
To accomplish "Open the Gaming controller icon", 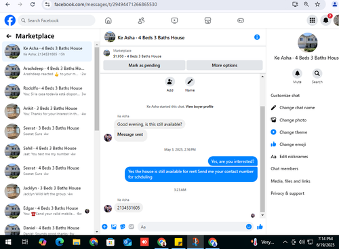I will (241, 20).
